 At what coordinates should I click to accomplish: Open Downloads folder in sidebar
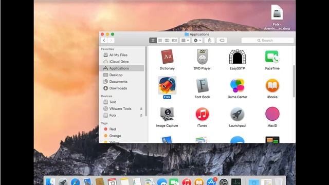coord(122,88)
